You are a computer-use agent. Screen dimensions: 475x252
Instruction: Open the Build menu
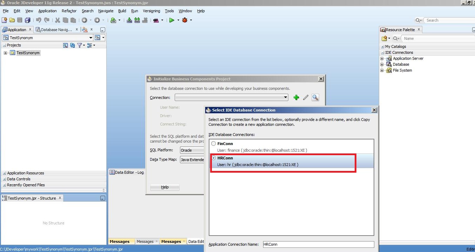tap(122, 11)
